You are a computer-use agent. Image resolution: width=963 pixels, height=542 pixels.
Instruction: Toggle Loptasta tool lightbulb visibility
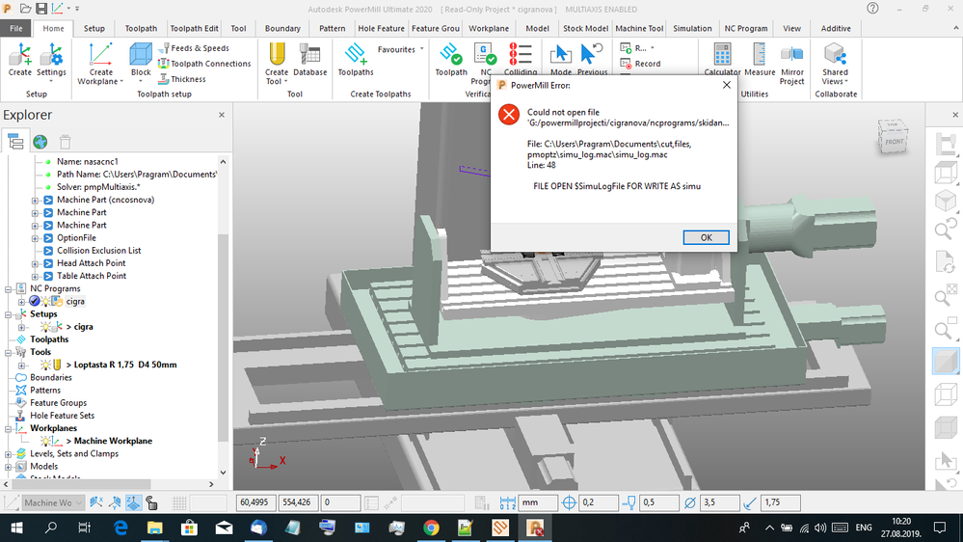point(45,365)
